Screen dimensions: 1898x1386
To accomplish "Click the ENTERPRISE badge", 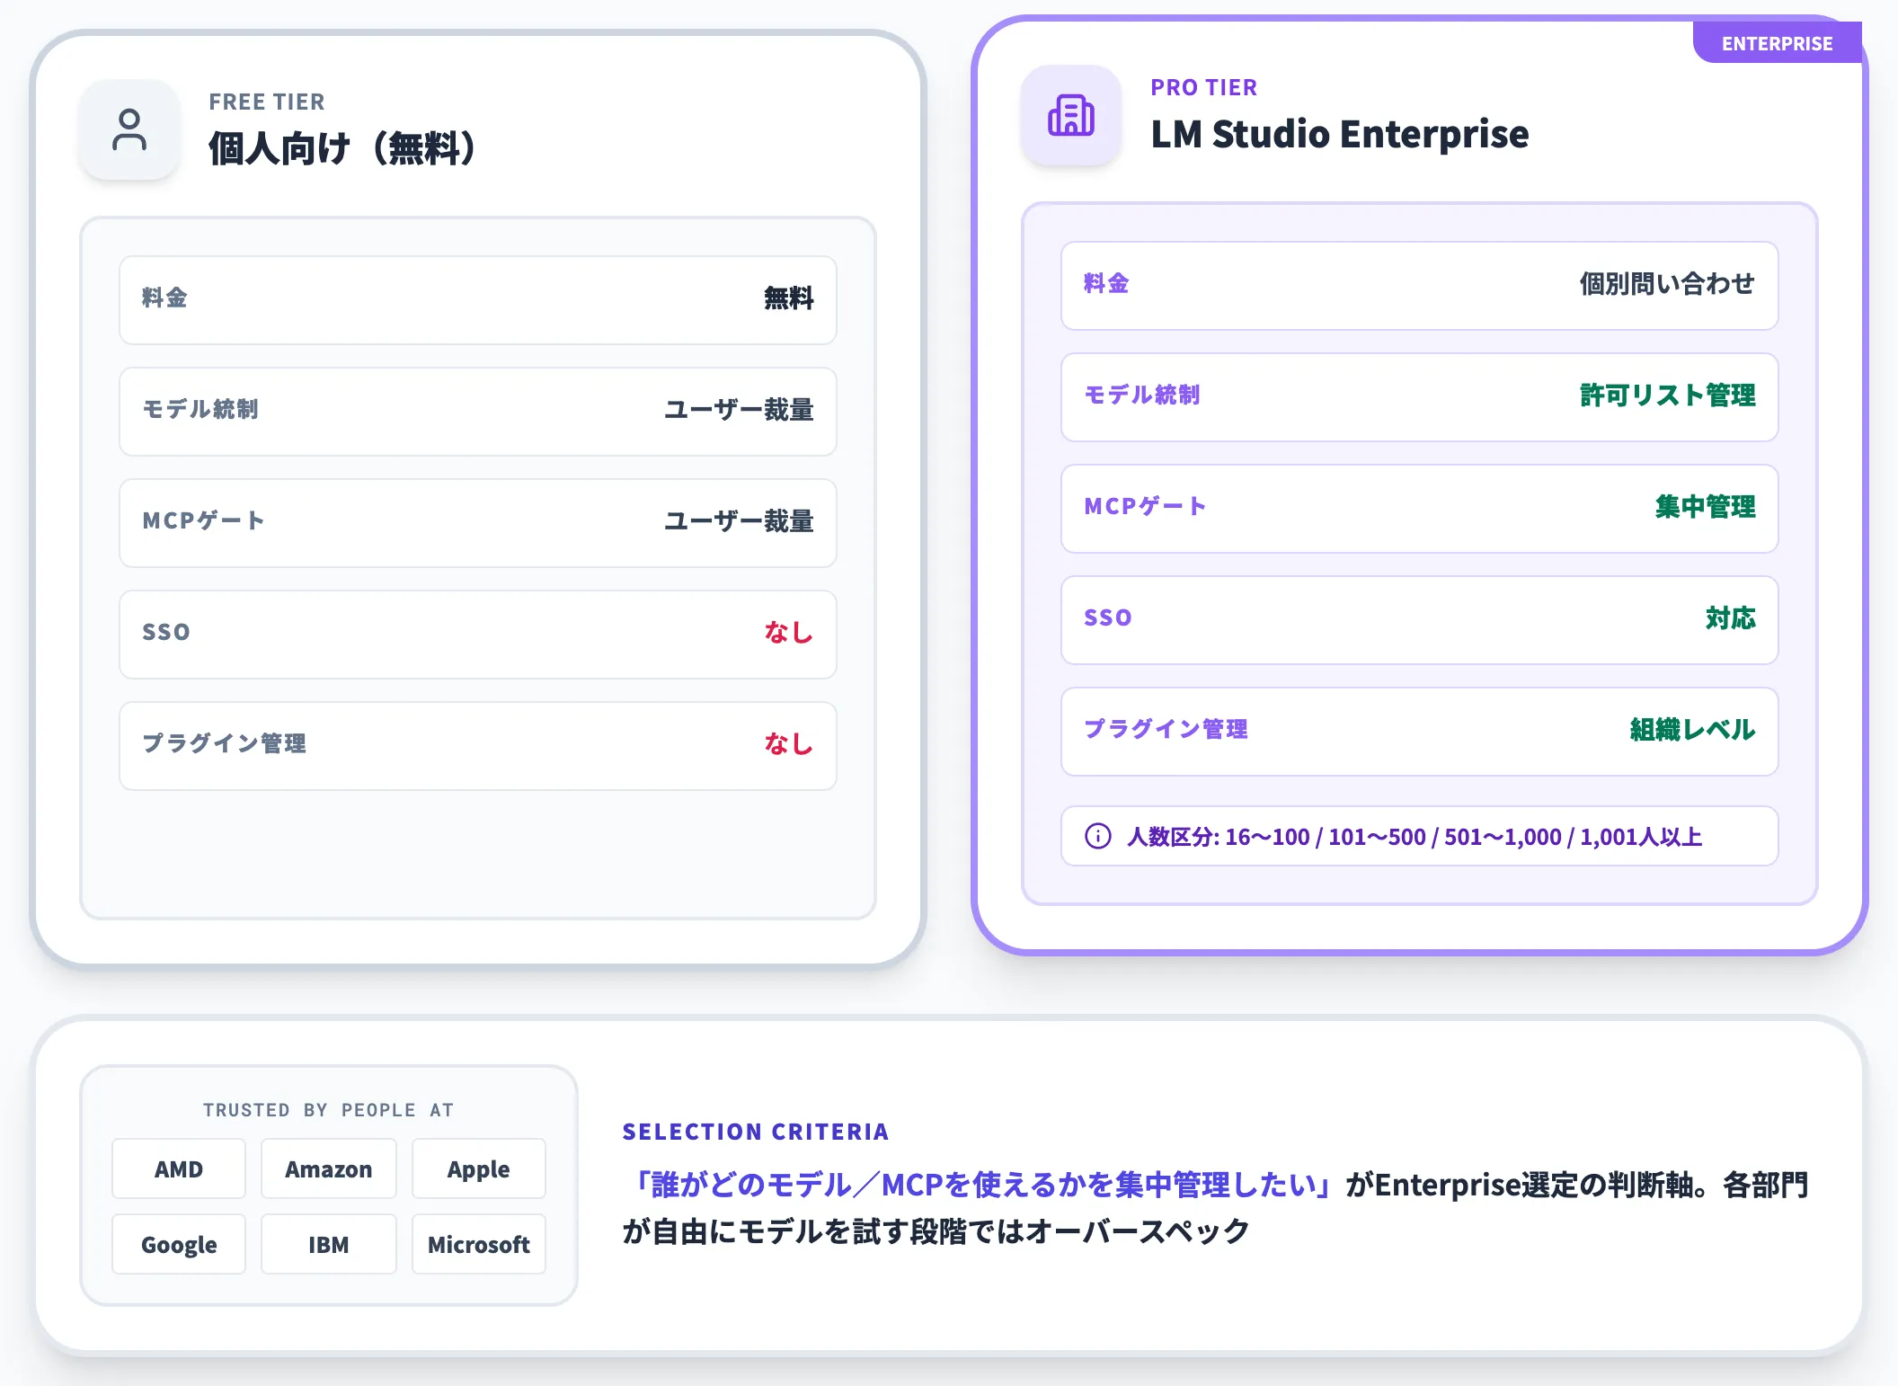I will pos(1777,43).
